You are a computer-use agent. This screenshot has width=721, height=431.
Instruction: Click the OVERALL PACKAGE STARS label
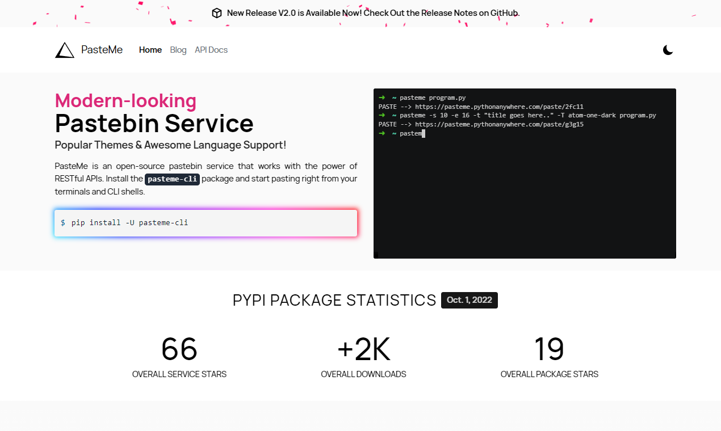550,374
